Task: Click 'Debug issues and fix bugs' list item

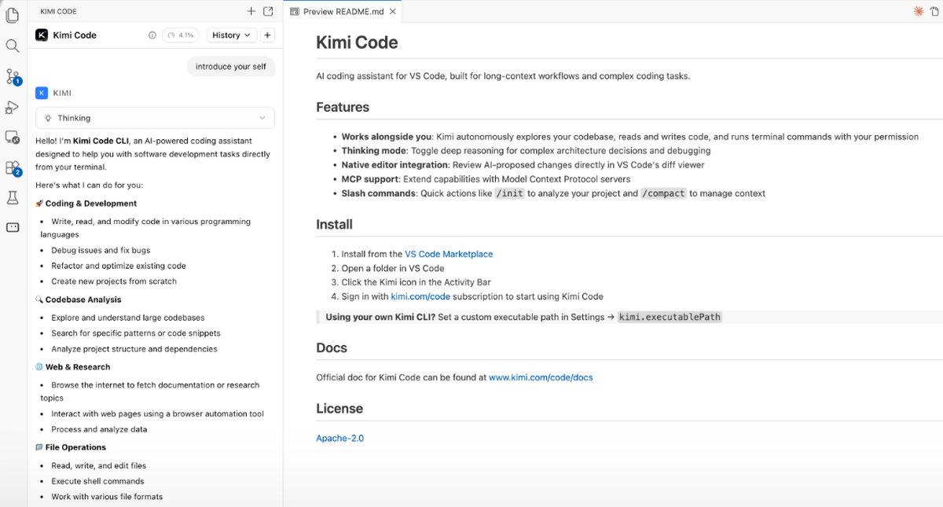Action: click(x=101, y=250)
